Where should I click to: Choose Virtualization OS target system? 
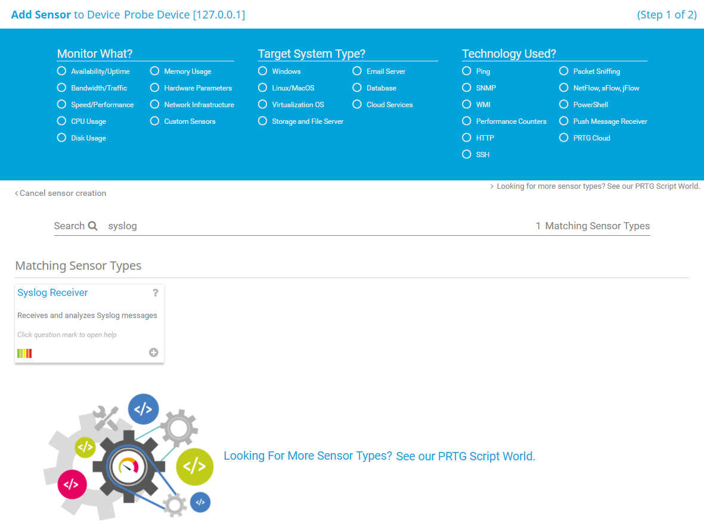click(262, 104)
